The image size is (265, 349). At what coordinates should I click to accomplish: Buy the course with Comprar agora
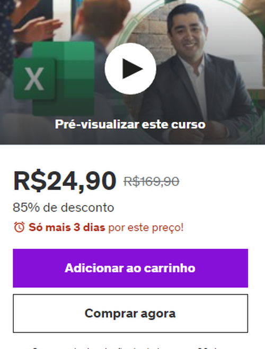pos(130,313)
